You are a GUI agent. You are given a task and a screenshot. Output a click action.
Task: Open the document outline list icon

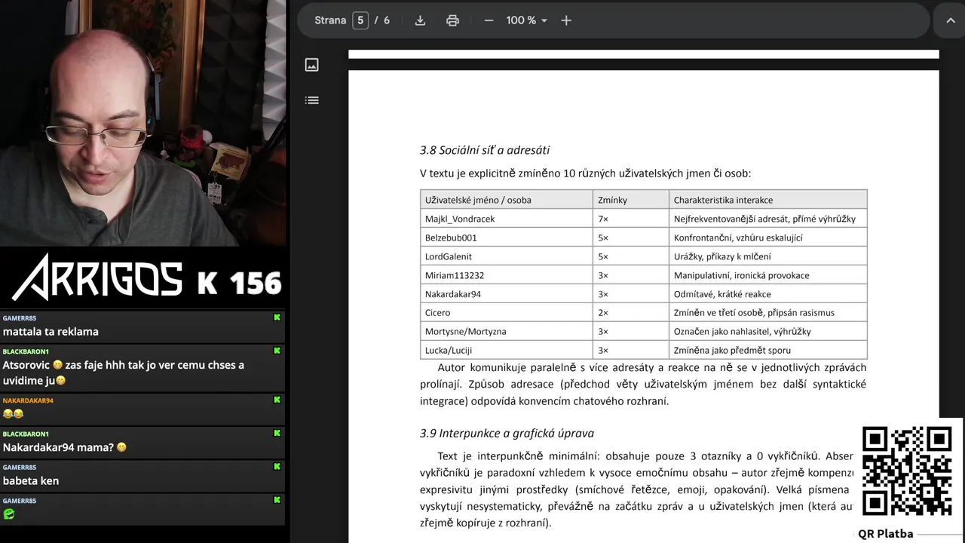click(312, 100)
